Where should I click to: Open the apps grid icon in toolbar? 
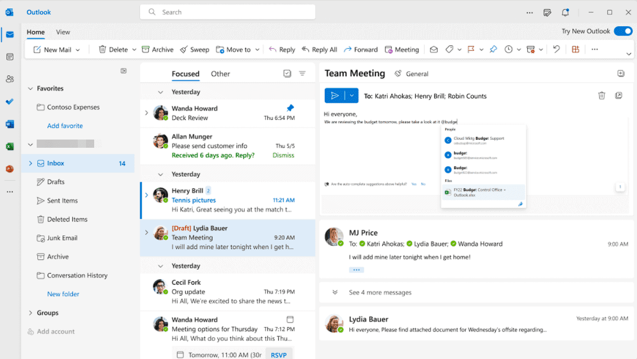click(x=576, y=50)
